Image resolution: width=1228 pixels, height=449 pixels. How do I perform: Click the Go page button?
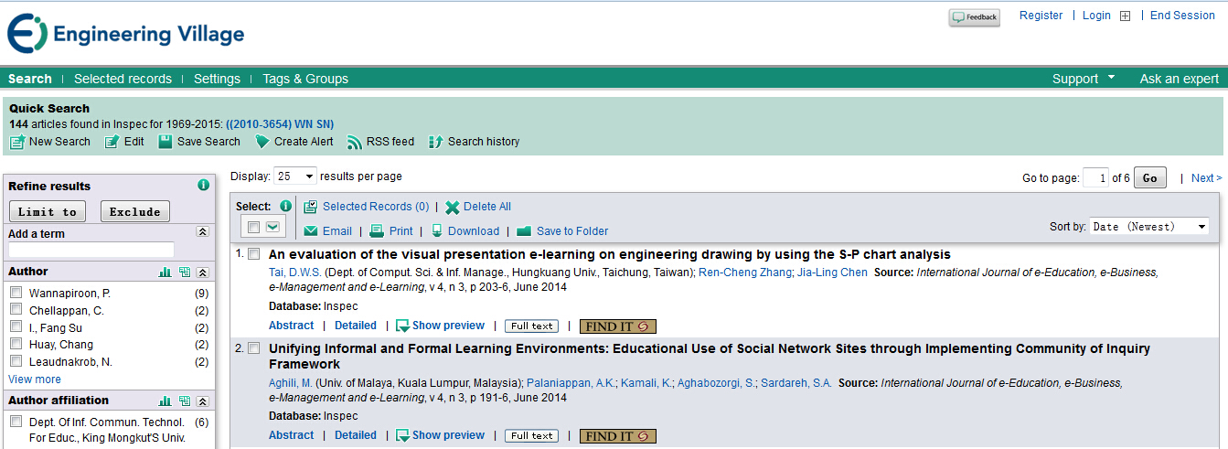(x=1149, y=178)
